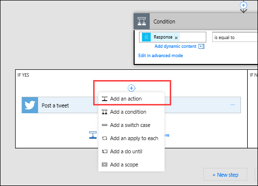The height and width of the screenshot is (186, 258).
Task: Click the scope rectangle icon
Action: 104,165
